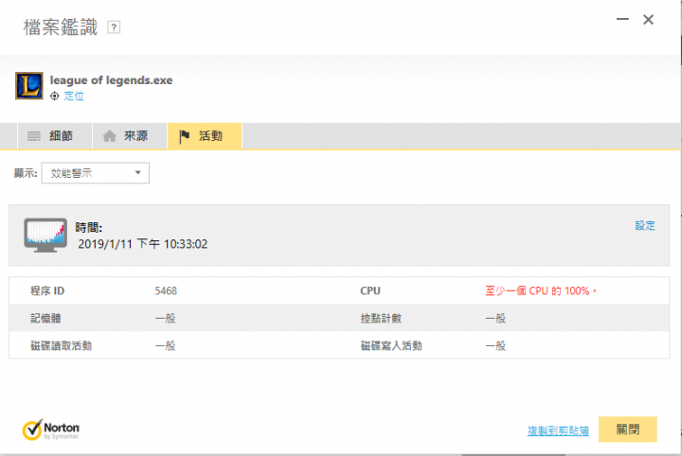Viewport: 682px width, 456px height.
Task: Select the 活動 activity tab
Action: [205, 136]
